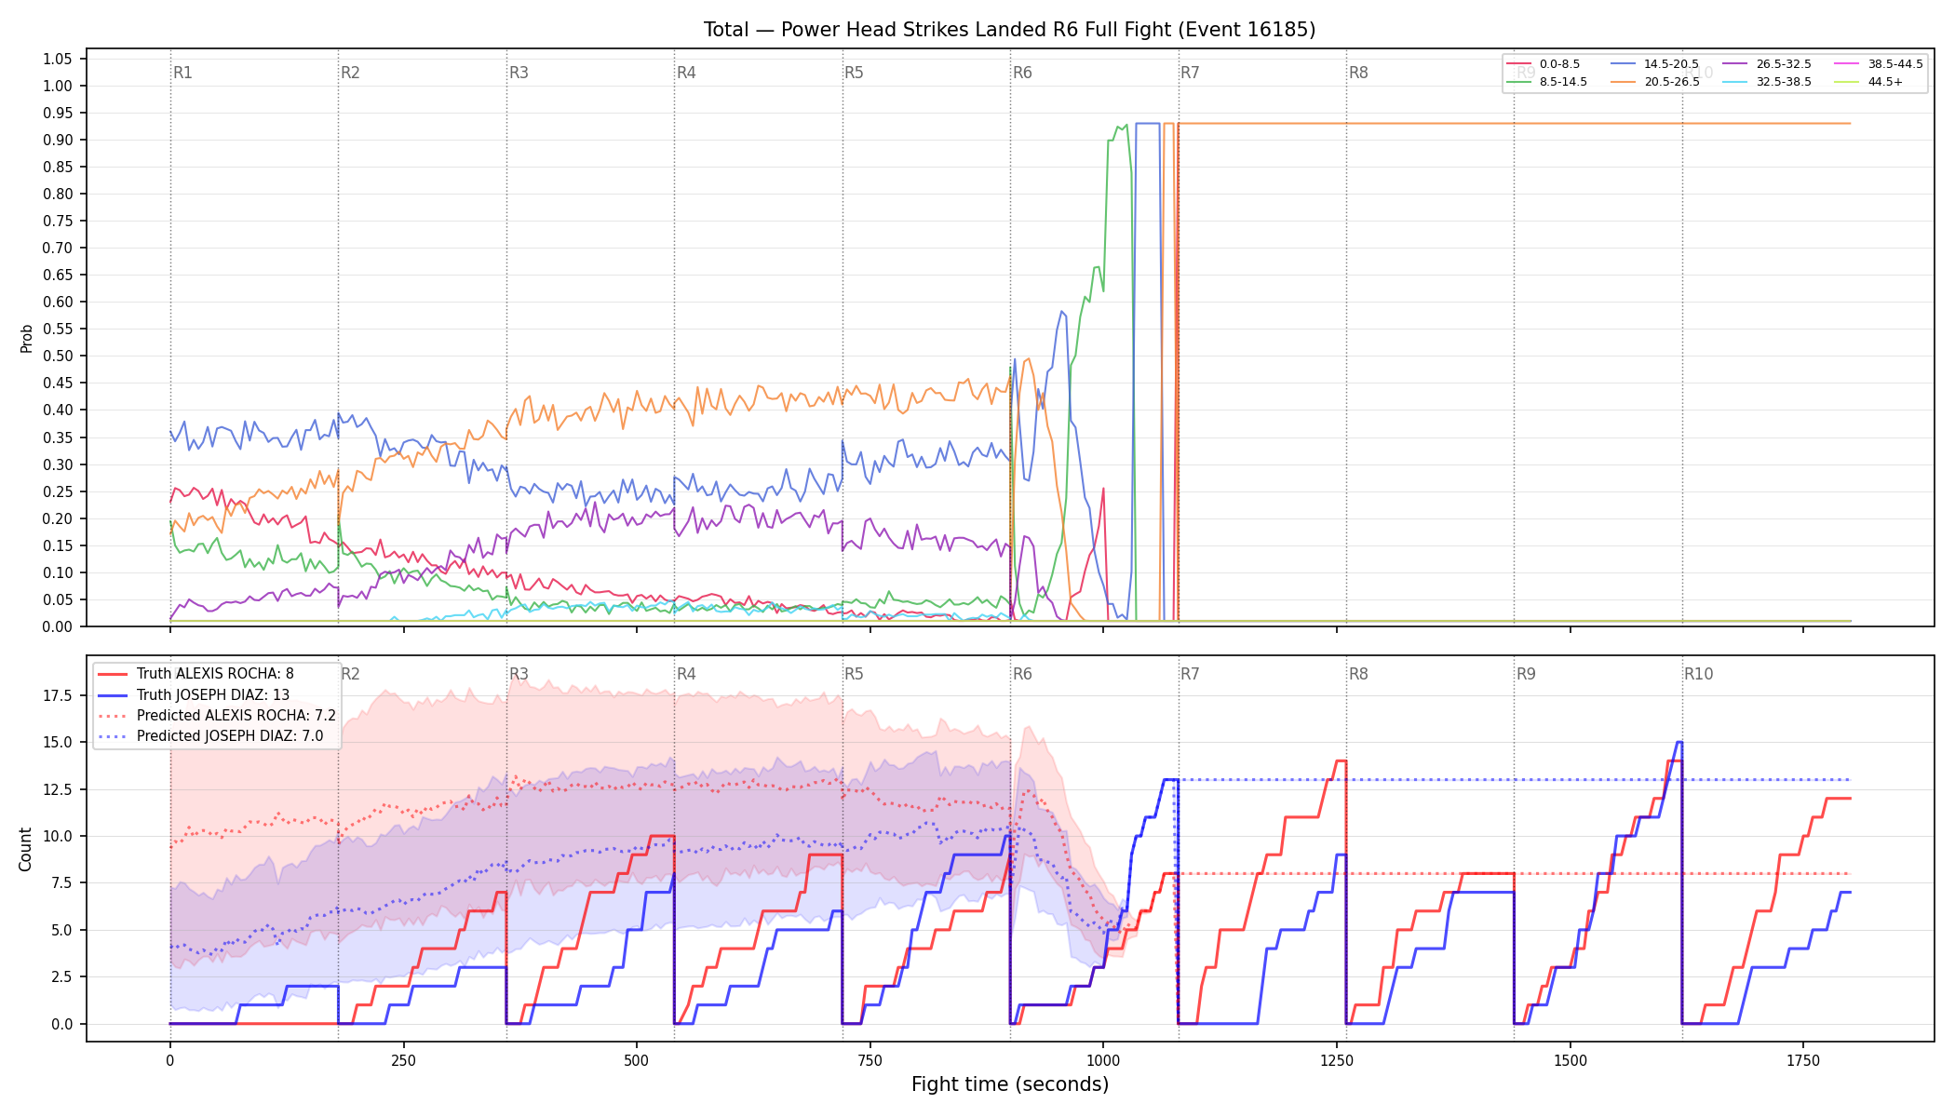Click the Truth JOSEPH DIAZ: 13 legend entry
The image size is (1955, 1117).
(x=194, y=694)
